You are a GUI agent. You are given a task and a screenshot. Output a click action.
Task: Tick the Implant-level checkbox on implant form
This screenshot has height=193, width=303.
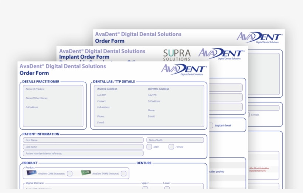pyautogui.click(x=211, y=125)
